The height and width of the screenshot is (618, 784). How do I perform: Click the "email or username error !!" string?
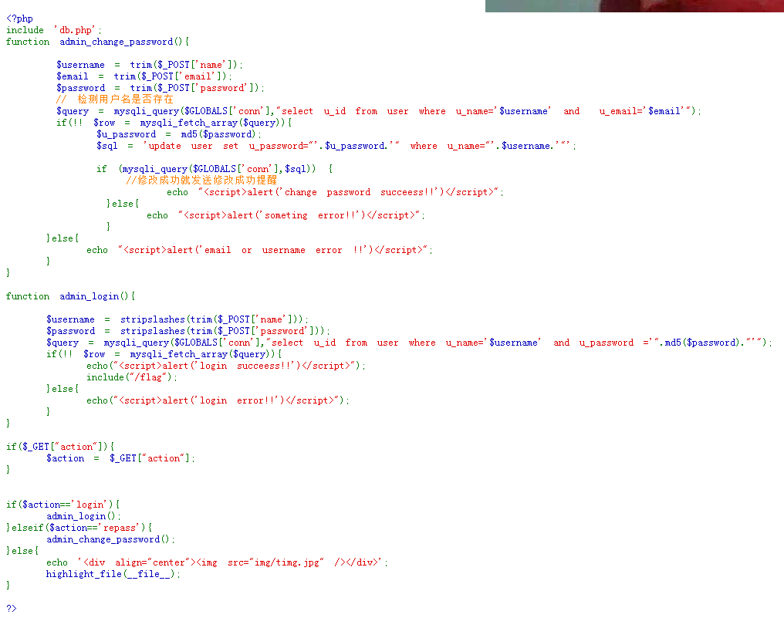click(x=275, y=250)
